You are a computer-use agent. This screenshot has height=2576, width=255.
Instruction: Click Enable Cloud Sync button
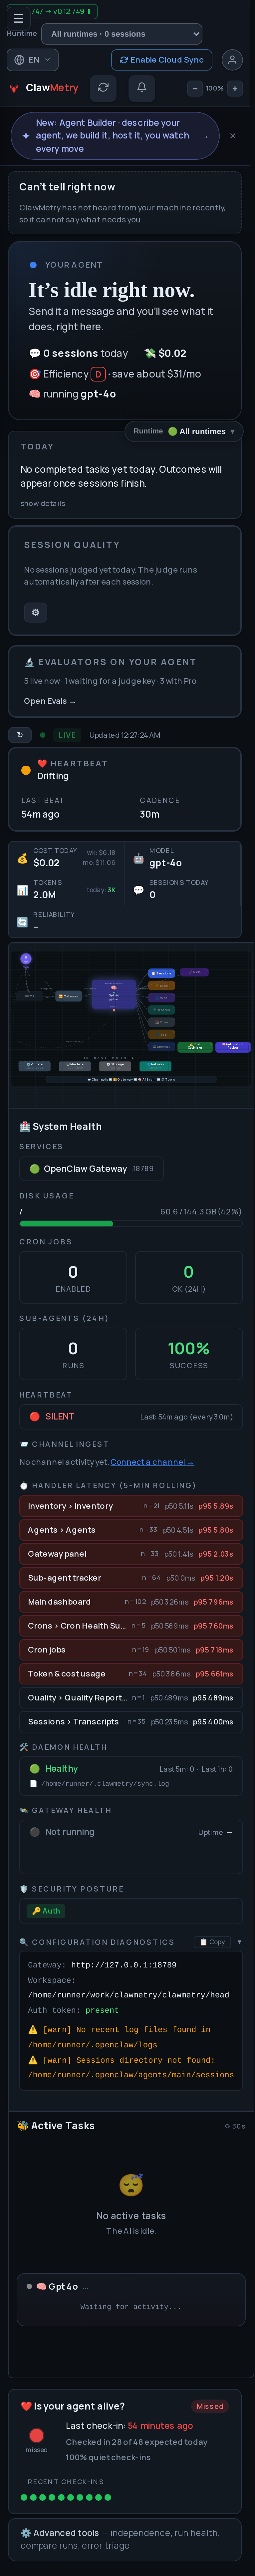pos(162,60)
